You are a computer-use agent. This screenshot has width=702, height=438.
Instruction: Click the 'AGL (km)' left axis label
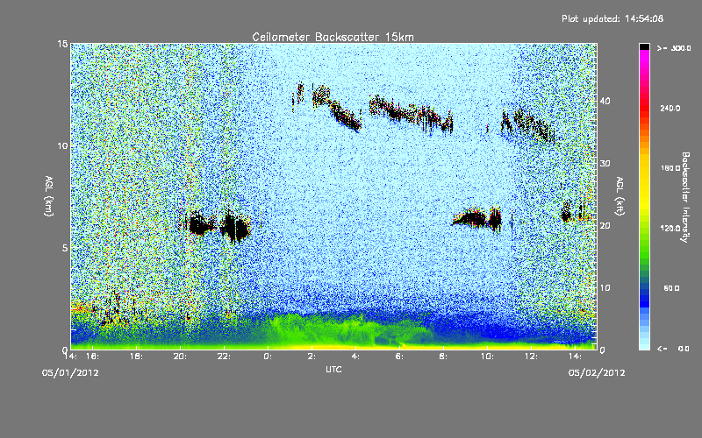point(49,196)
